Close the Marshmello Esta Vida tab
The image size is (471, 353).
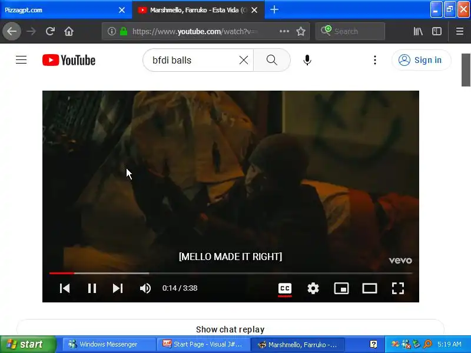coord(254,10)
